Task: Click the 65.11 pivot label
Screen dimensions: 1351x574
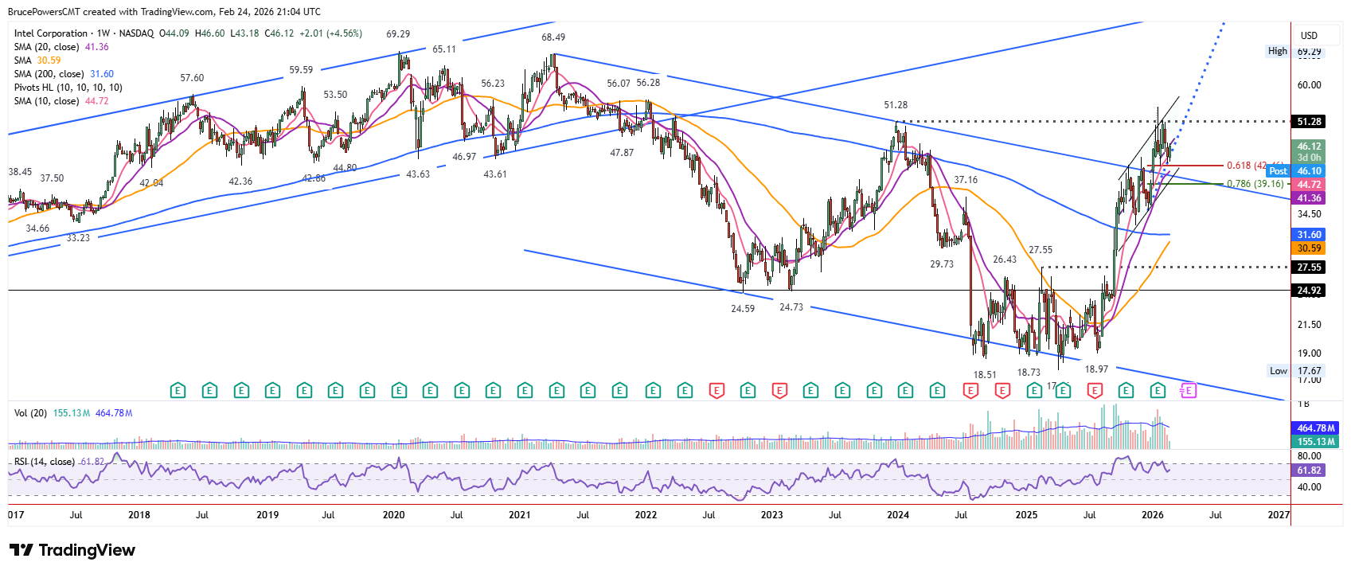Action: point(444,49)
